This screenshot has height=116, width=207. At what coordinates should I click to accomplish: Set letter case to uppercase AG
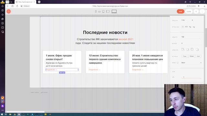pyautogui.click(x=186, y=27)
